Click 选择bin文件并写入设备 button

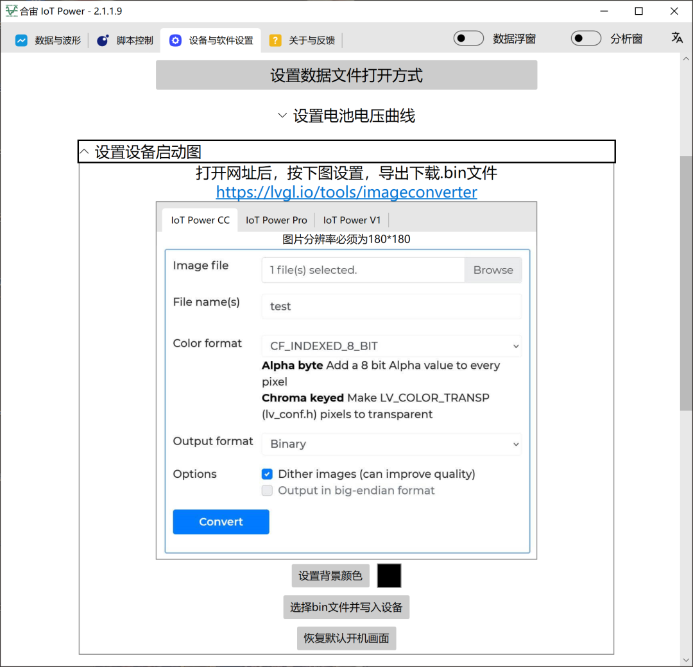point(346,607)
